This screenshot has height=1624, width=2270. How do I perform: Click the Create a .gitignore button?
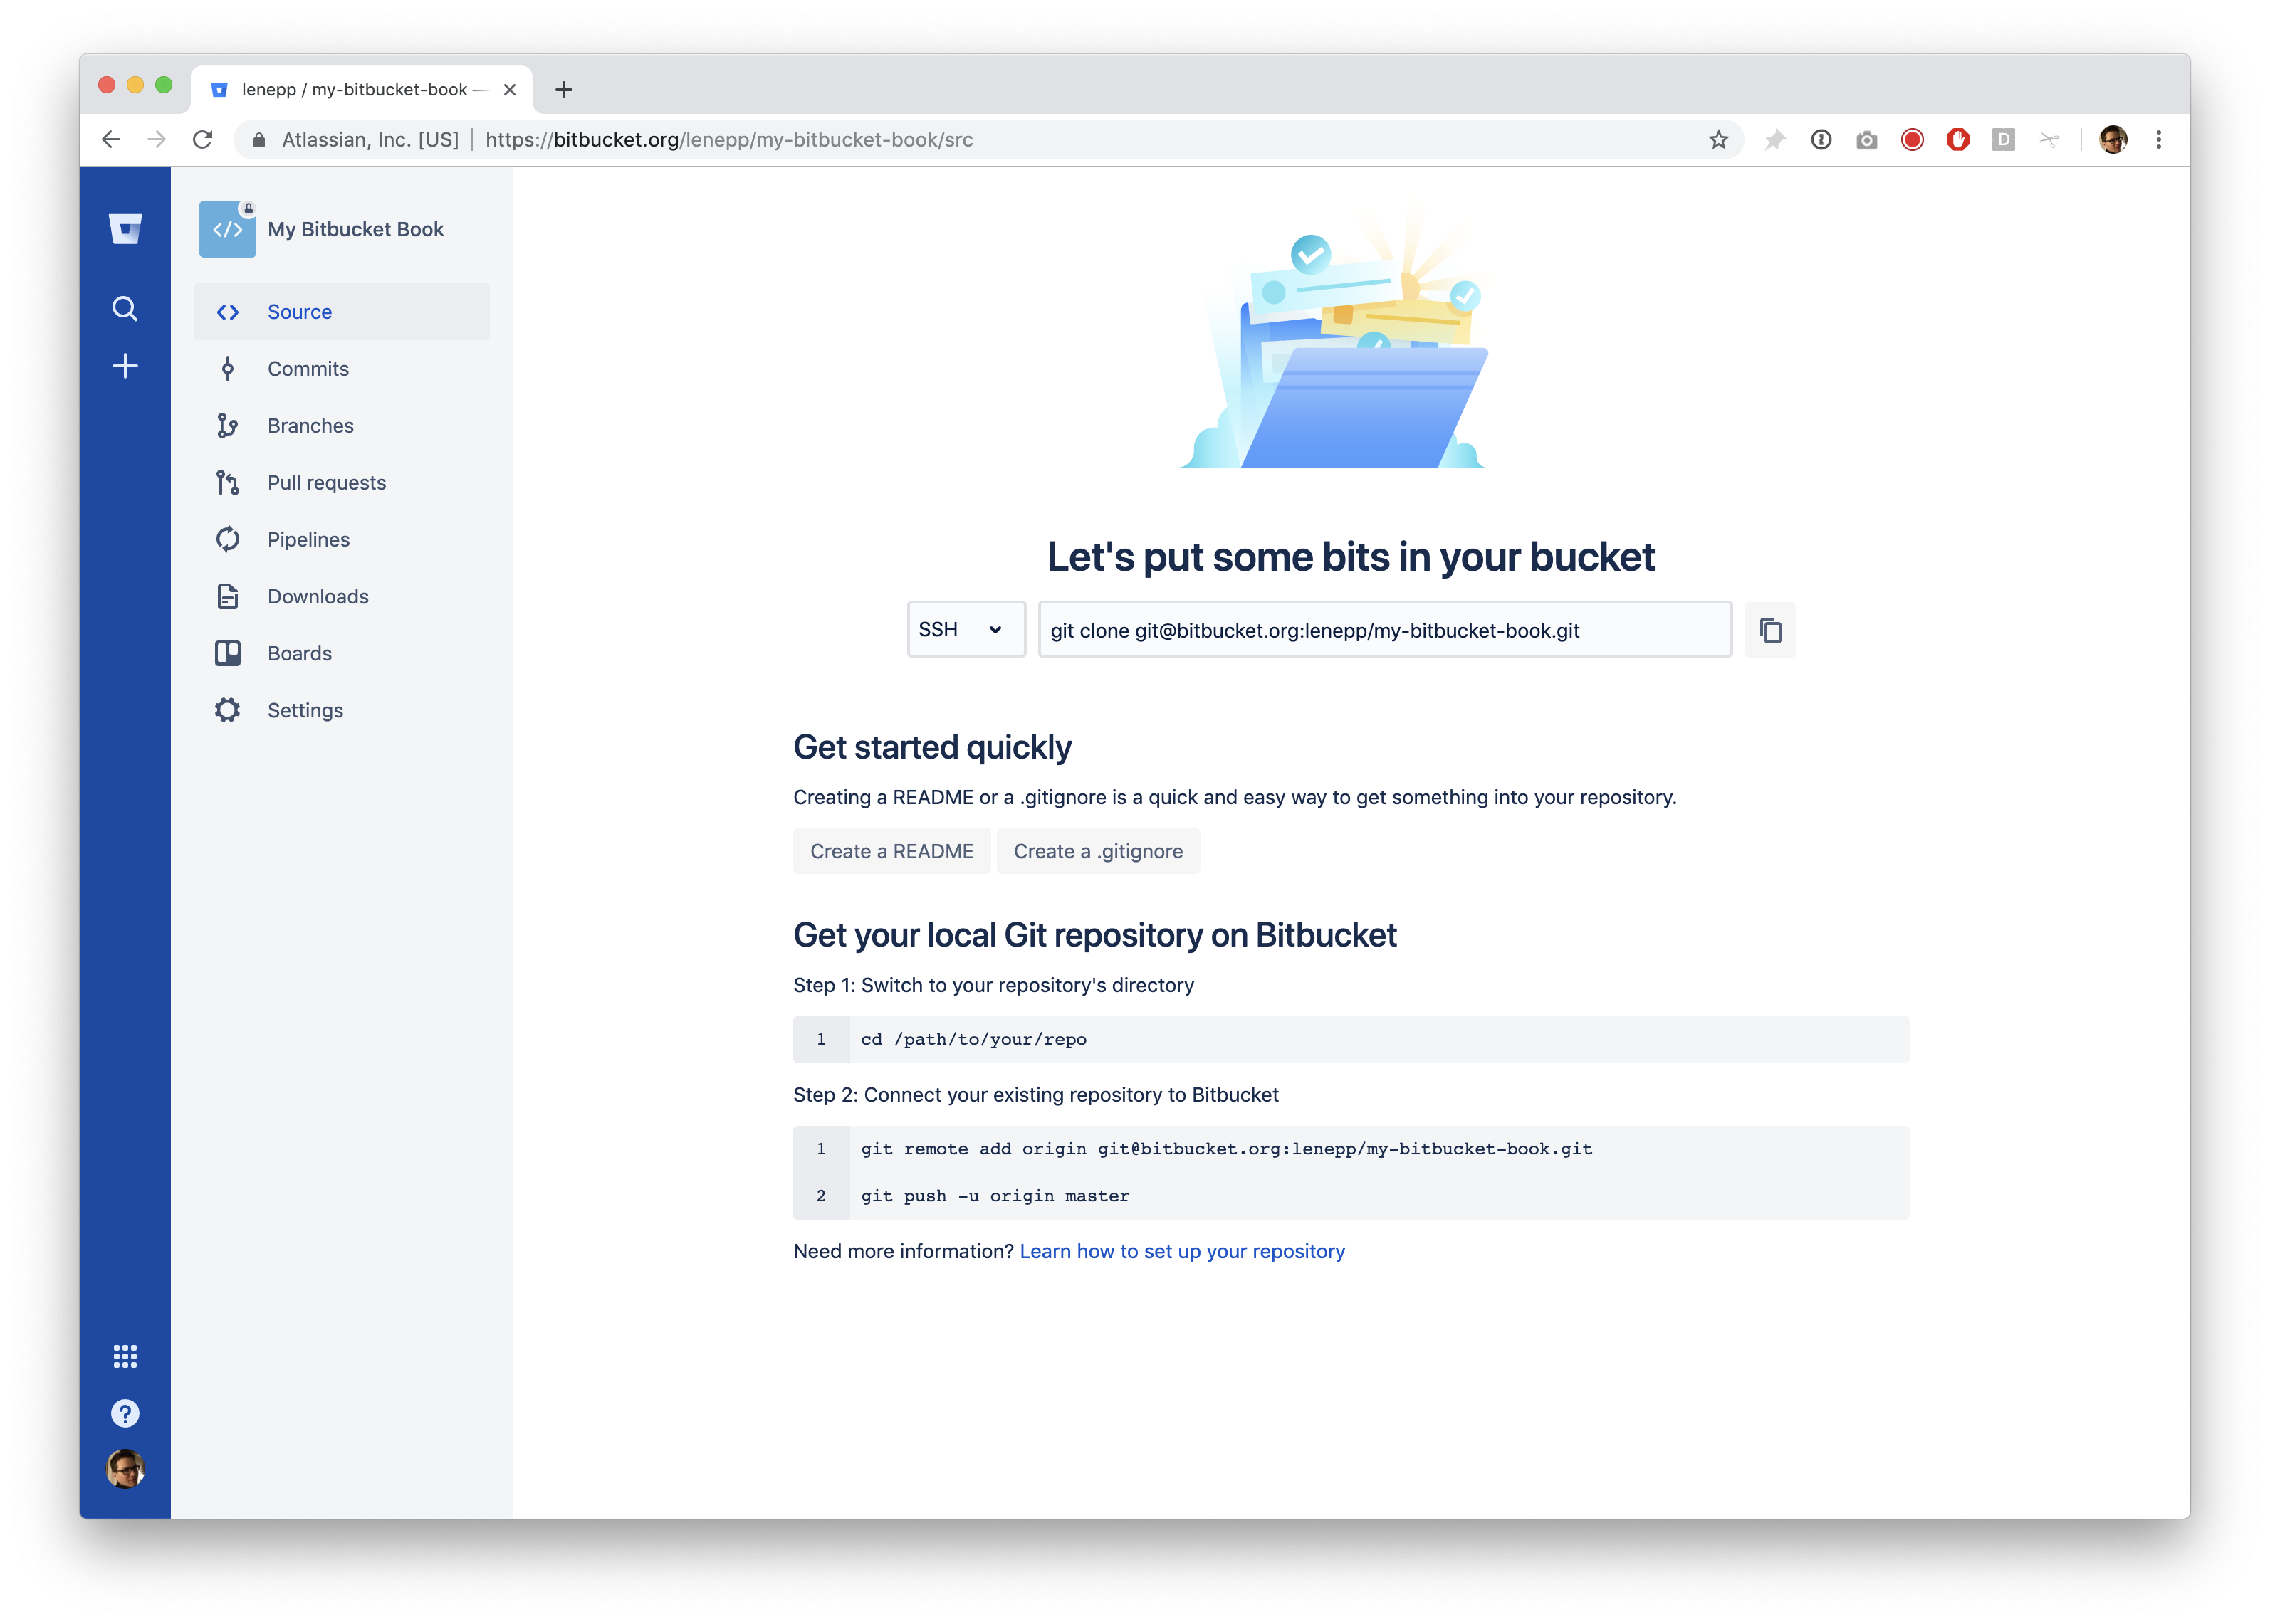tap(1097, 852)
